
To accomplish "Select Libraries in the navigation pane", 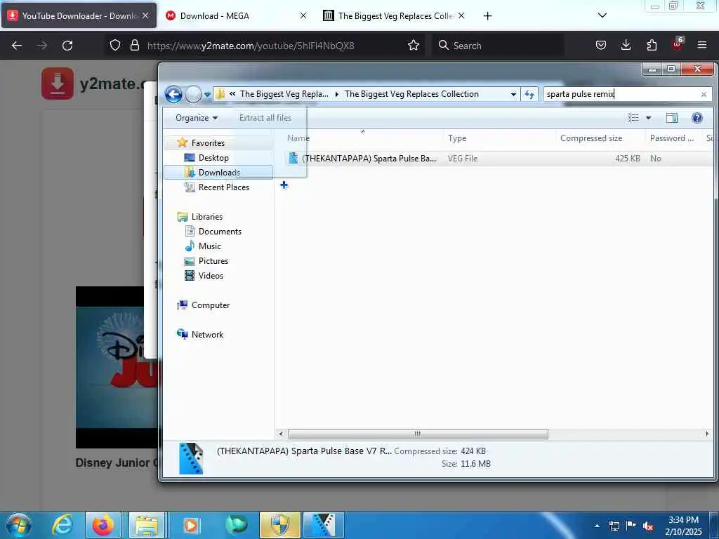I will click(207, 217).
